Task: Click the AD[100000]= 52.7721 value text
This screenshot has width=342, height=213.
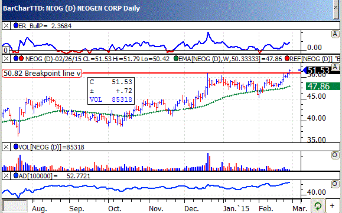Action: click(54, 176)
